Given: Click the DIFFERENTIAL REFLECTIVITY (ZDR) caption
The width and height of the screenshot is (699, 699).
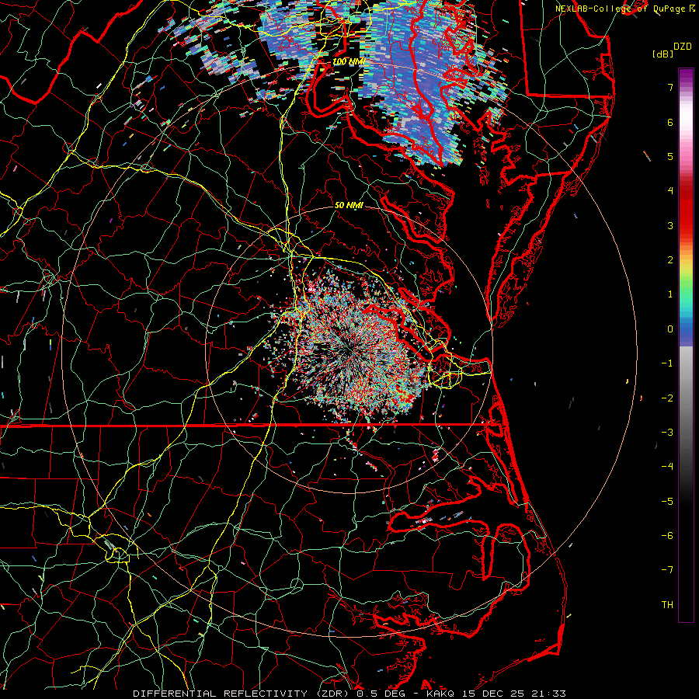Looking at the screenshot, I should coord(242,694).
